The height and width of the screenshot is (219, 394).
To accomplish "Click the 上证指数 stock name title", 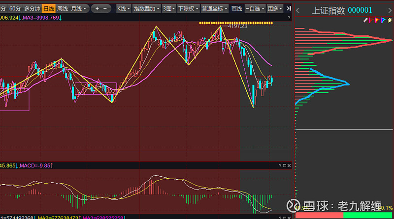I will click(328, 10).
